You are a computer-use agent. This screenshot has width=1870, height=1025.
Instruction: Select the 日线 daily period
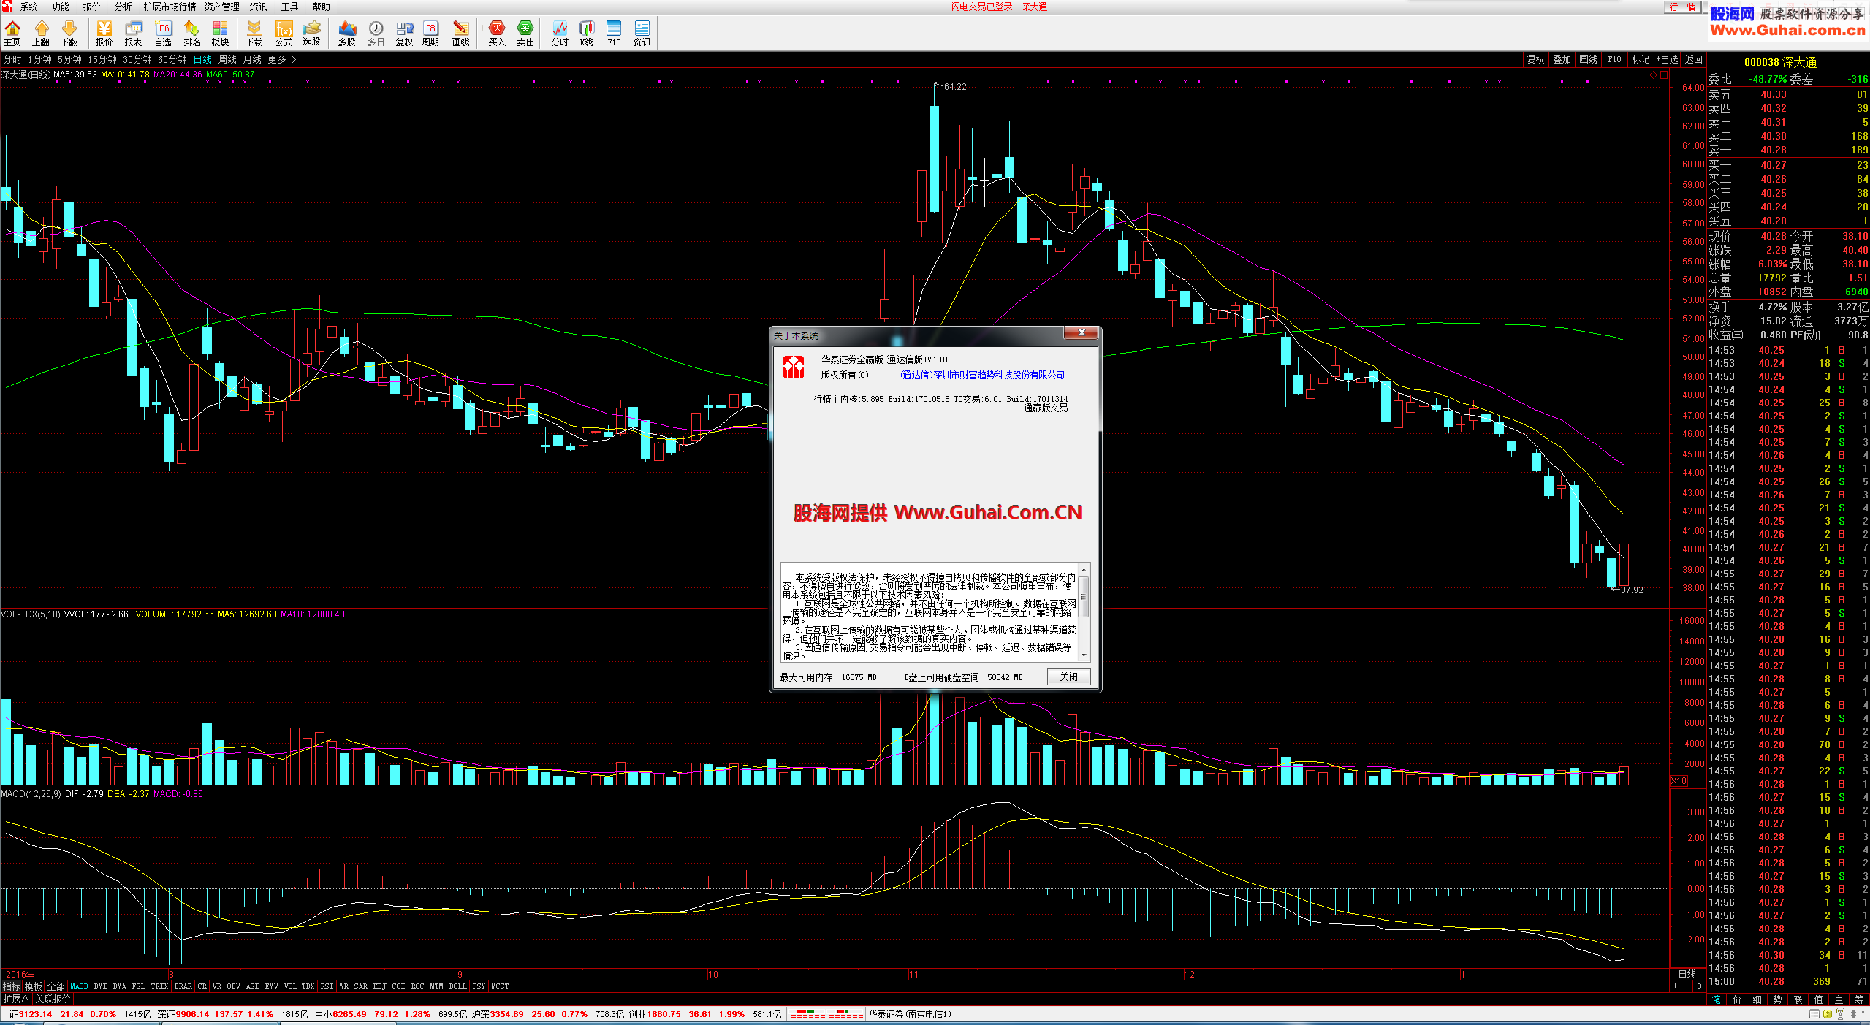pos(202,59)
